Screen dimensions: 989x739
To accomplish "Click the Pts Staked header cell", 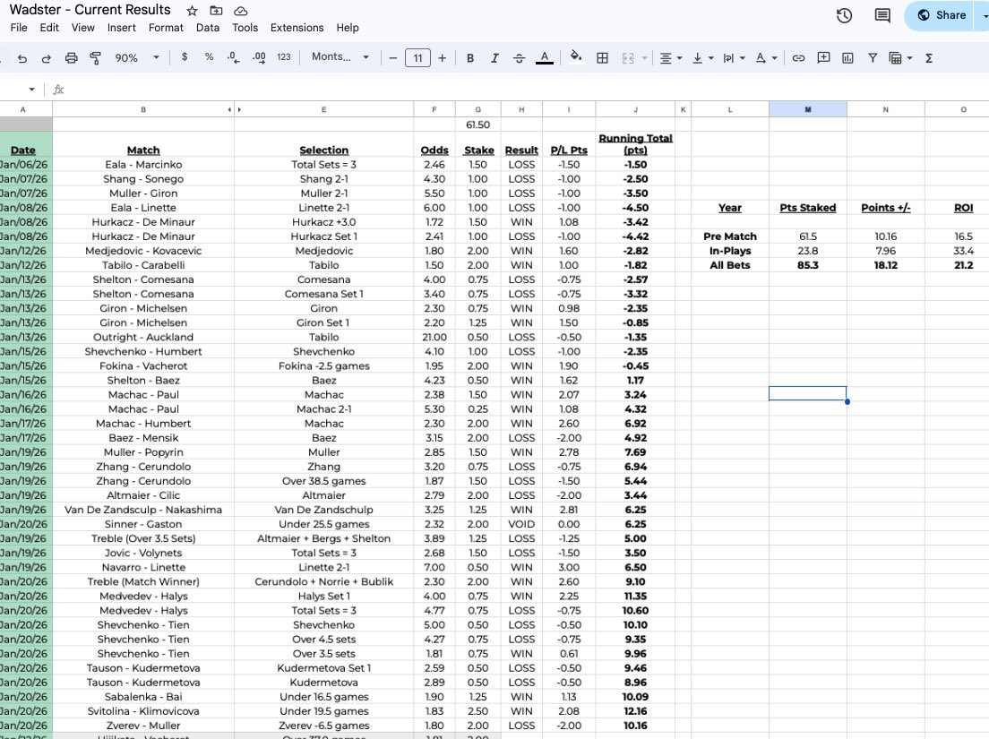I will (807, 208).
